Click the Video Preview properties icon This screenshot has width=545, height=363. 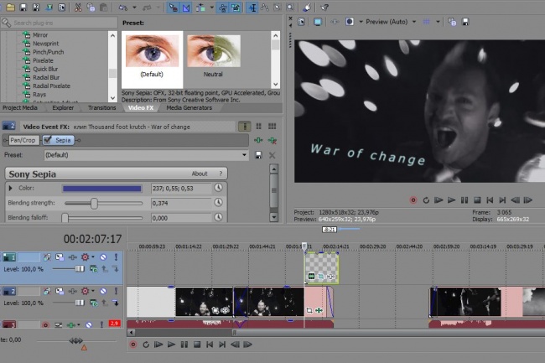(x=301, y=22)
